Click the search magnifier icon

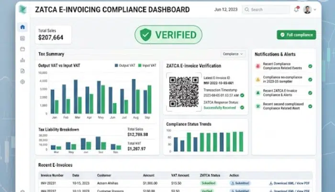point(247,10)
